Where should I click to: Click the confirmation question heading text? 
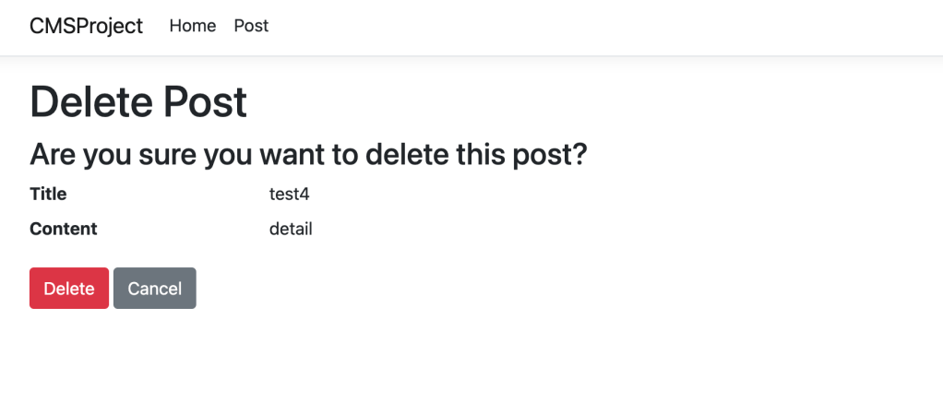pos(308,154)
